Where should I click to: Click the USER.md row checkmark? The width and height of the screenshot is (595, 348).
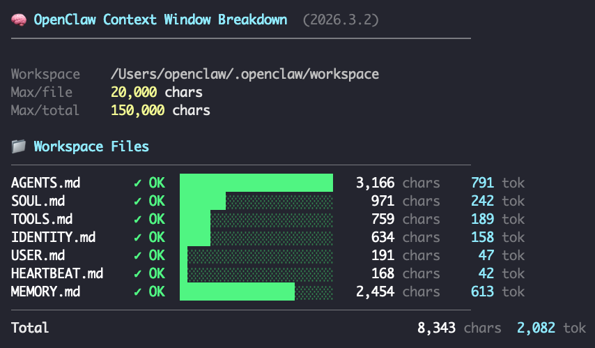[137, 256]
